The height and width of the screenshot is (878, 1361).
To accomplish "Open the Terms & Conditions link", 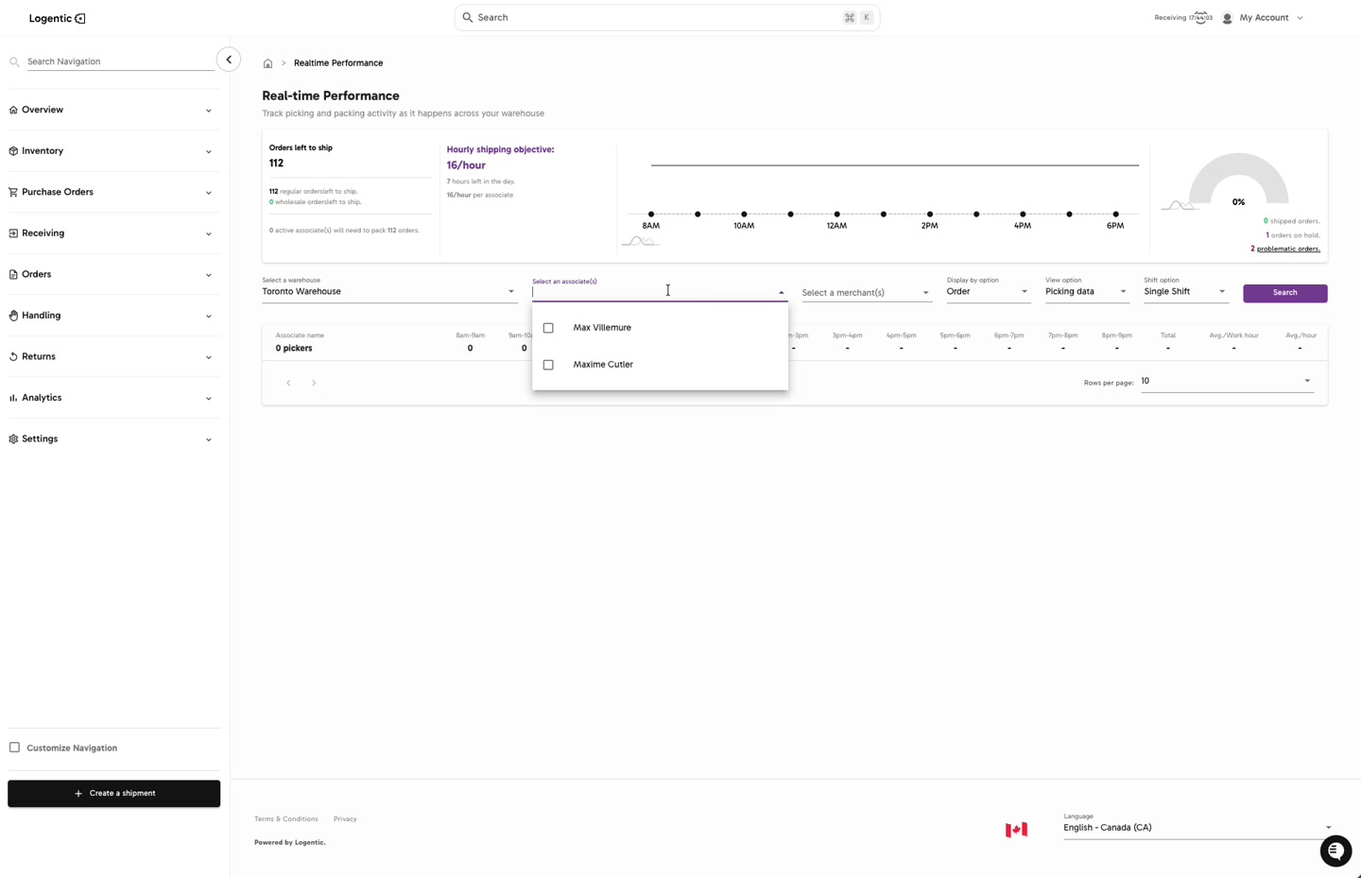I will pos(285,819).
